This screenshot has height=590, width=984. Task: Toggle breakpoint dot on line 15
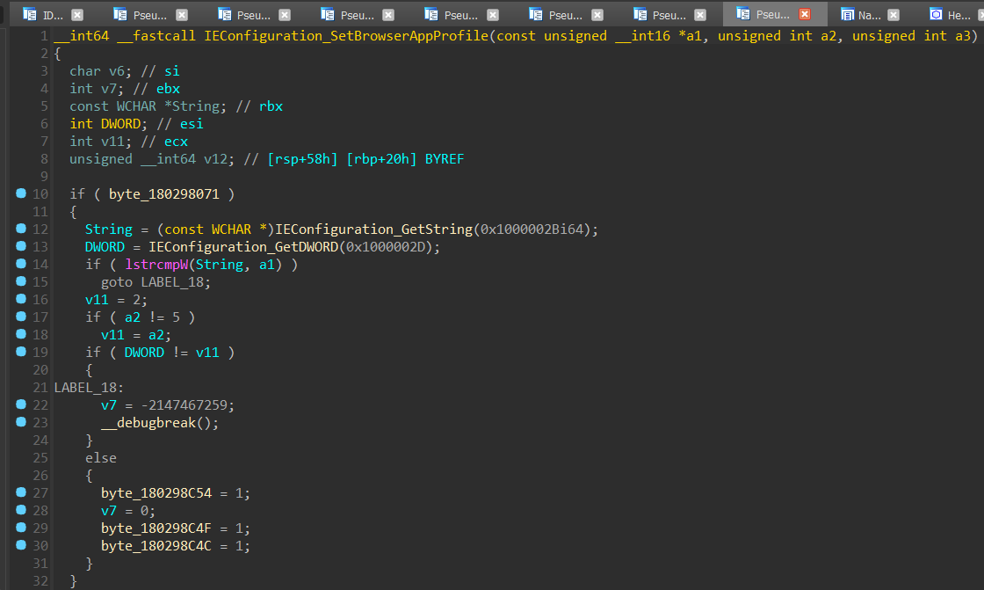tap(21, 281)
